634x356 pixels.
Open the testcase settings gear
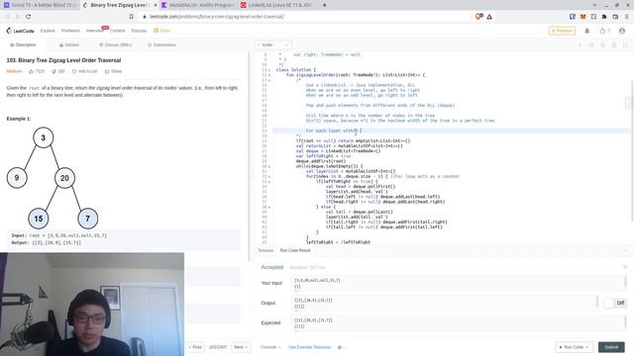tap(340, 347)
